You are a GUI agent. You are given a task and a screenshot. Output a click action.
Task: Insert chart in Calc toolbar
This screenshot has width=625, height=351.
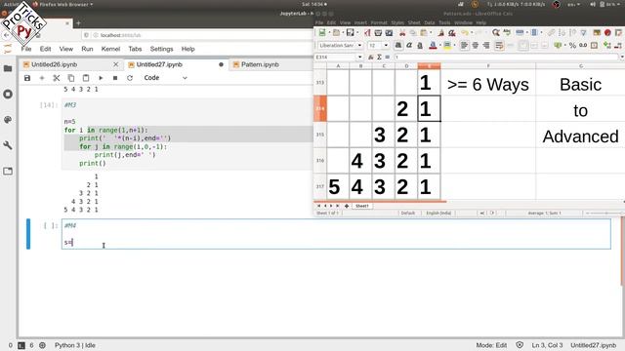[607, 32]
